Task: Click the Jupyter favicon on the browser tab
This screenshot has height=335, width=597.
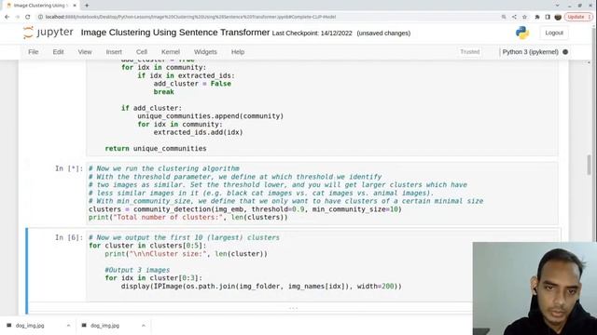Action: [x=8, y=6]
